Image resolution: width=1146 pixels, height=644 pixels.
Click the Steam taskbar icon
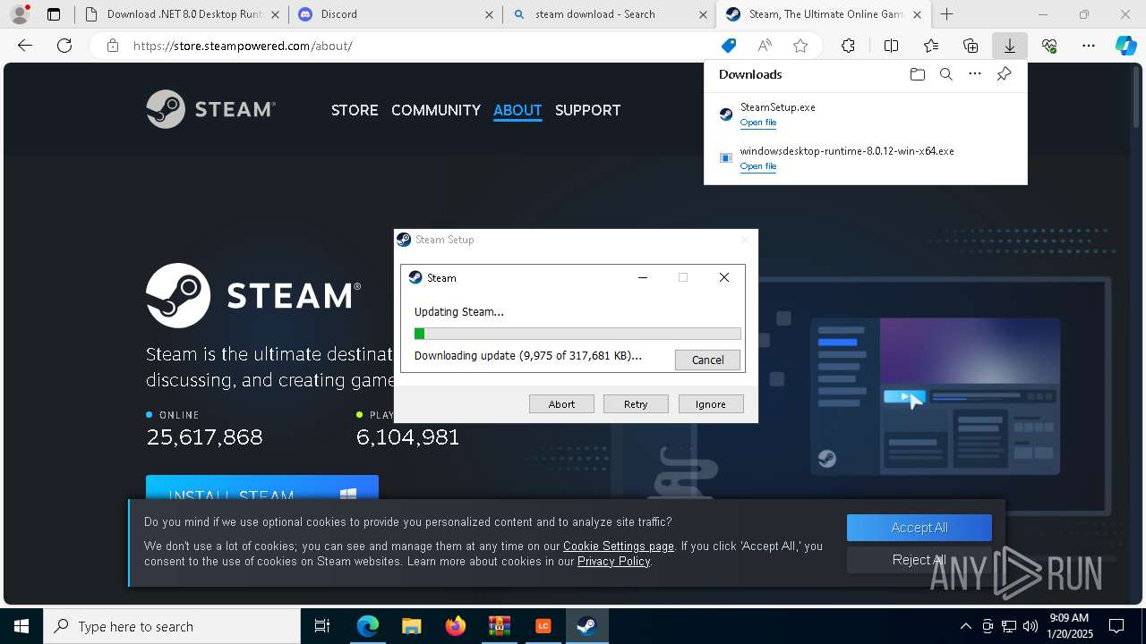(586, 626)
